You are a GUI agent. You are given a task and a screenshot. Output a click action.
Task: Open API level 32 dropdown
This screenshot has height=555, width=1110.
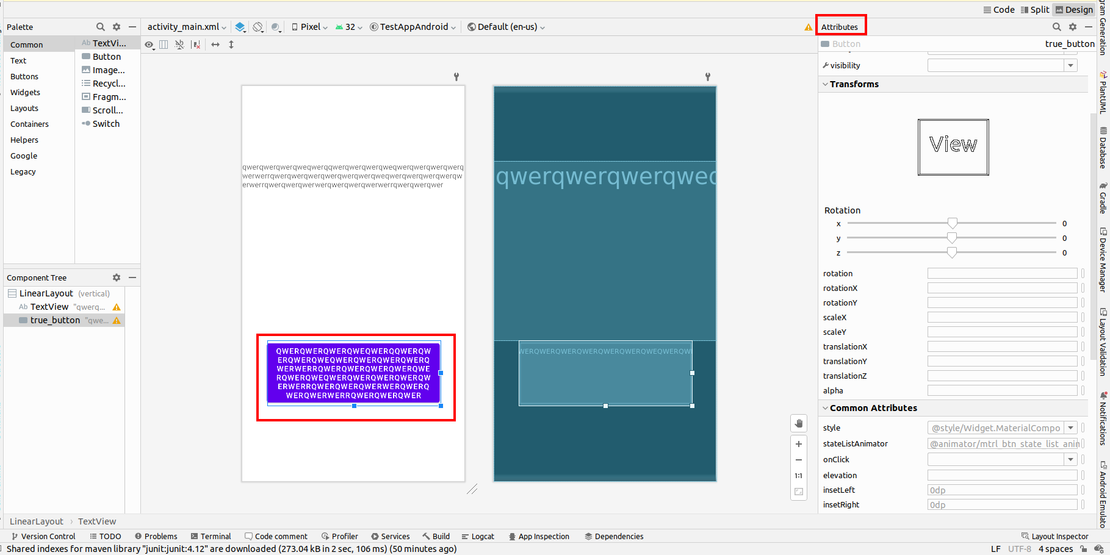tap(348, 27)
